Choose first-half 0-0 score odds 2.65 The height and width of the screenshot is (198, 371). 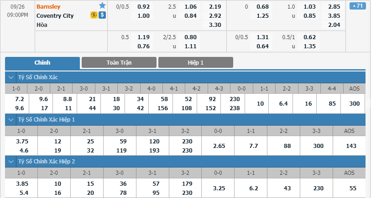click(x=219, y=146)
